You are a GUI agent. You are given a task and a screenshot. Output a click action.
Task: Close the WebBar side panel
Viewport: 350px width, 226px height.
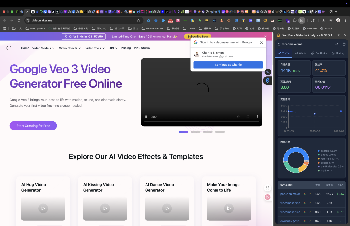[345, 35]
